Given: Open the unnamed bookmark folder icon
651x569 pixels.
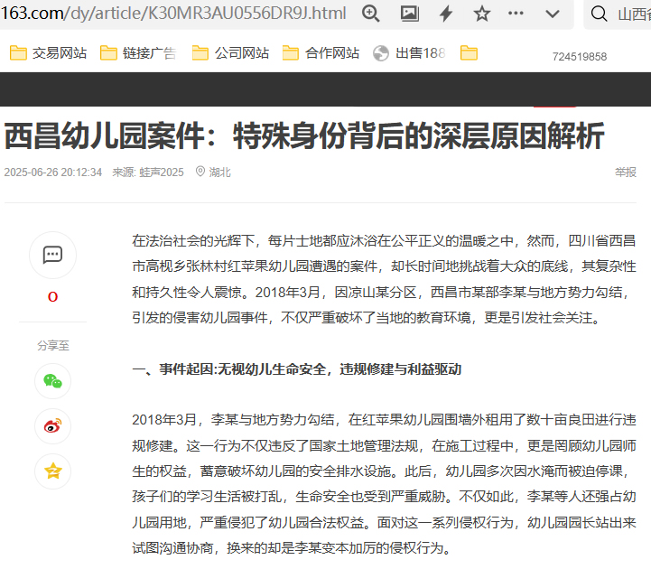Looking at the screenshot, I should (469, 53).
